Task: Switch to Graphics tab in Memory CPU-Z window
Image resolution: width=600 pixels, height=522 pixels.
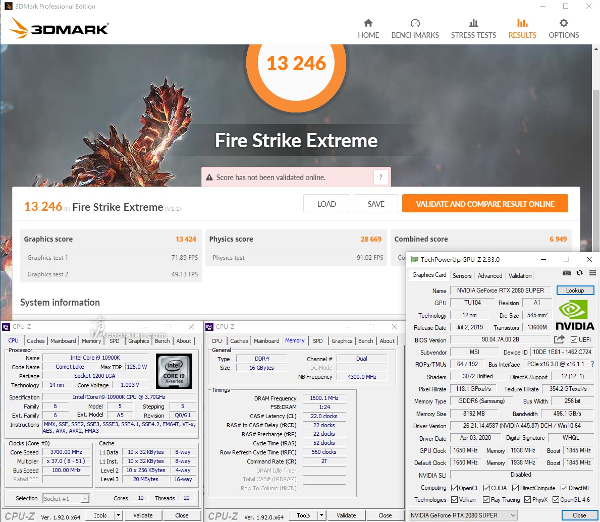Action: [x=342, y=341]
